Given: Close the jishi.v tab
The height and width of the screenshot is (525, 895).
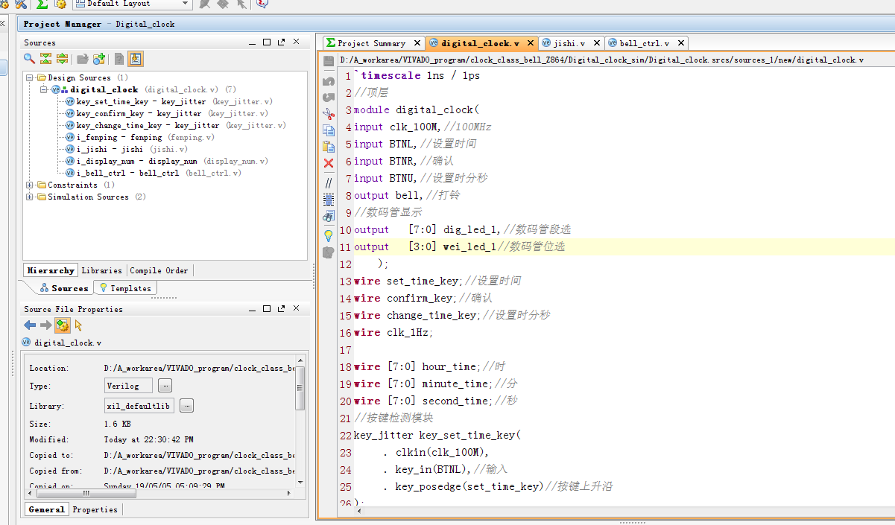Looking at the screenshot, I should 598,42.
